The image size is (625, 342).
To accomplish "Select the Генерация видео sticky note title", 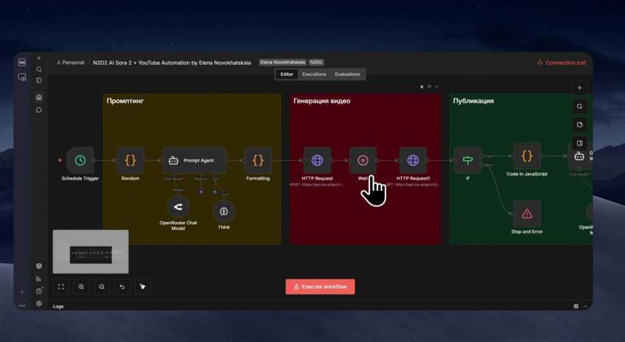I will 321,101.
